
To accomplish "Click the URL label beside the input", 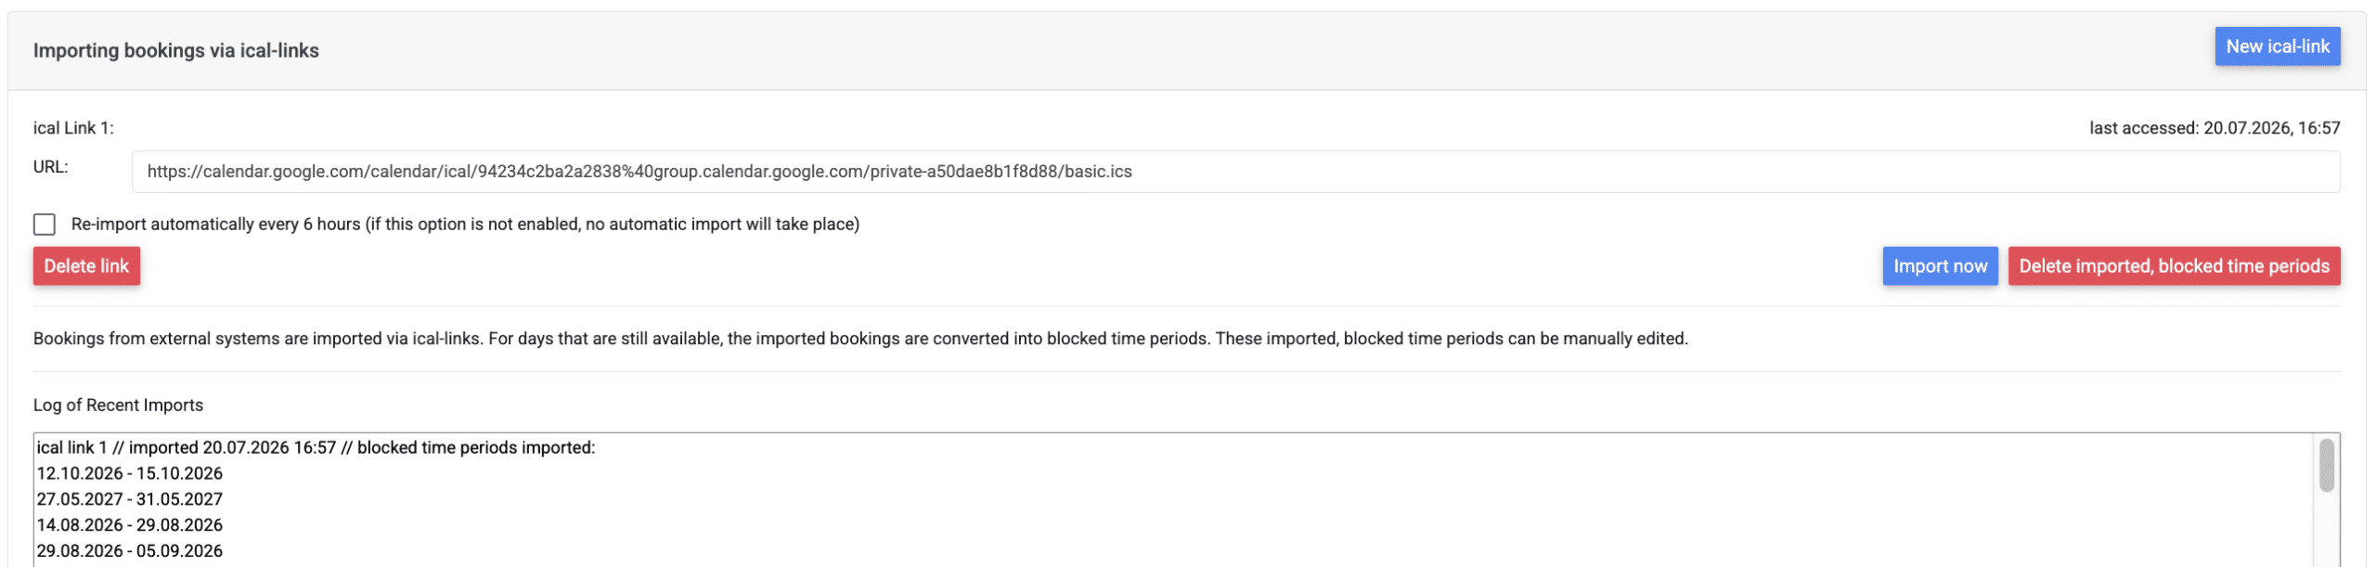I will [x=51, y=167].
